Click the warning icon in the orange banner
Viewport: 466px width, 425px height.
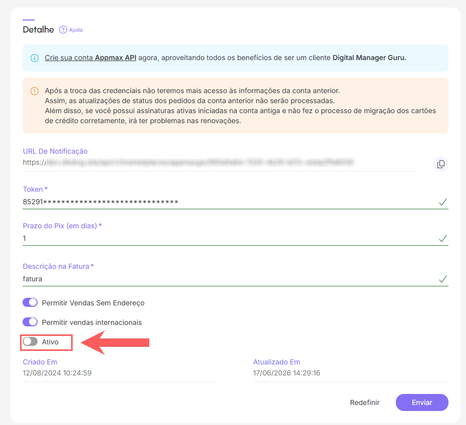pos(35,91)
